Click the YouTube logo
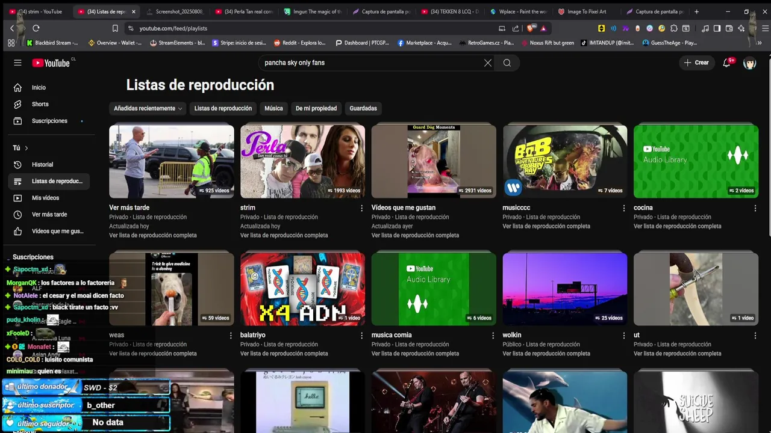This screenshot has width=771, height=433. [x=51, y=63]
